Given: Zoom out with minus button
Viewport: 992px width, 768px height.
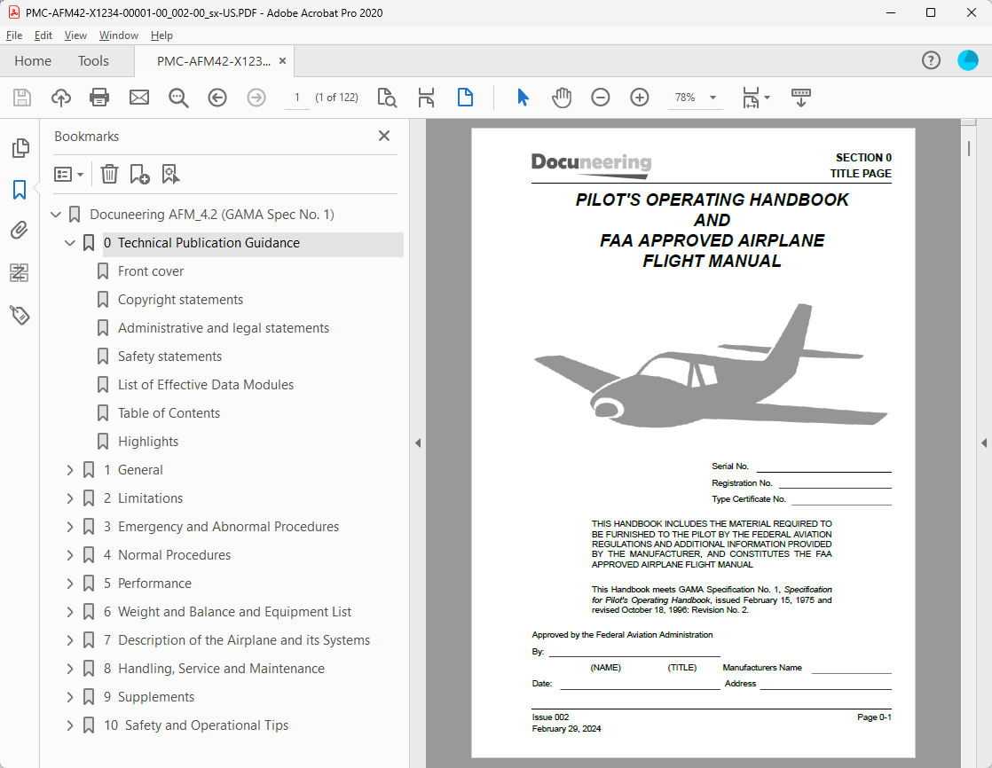Looking at the screenshot, I should 601,98.
